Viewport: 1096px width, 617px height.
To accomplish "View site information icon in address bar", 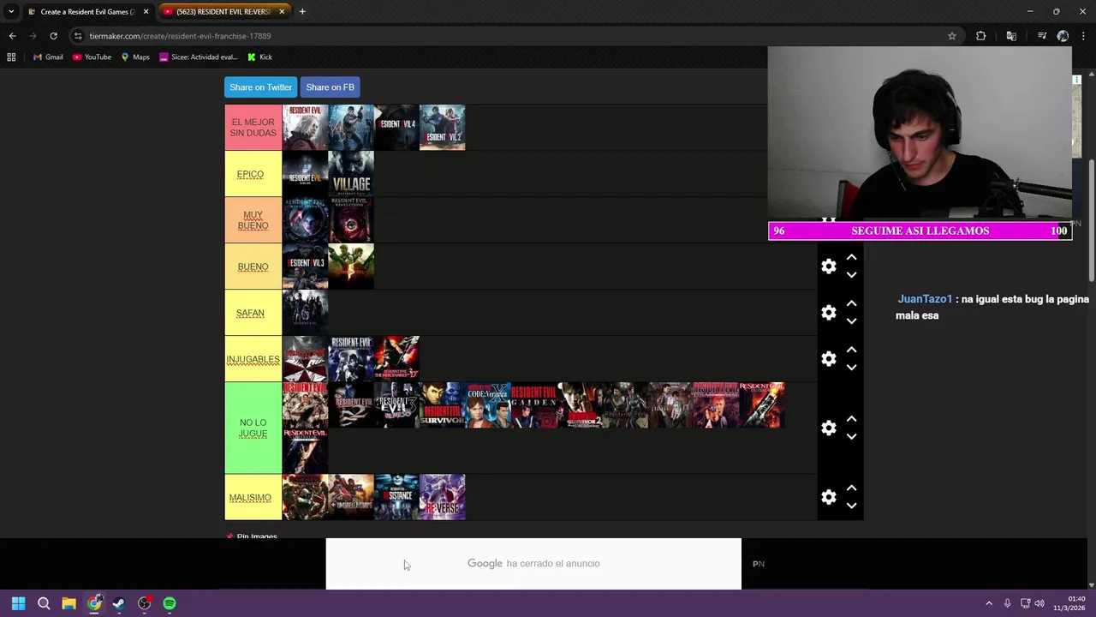I will (x=78, y=36).
